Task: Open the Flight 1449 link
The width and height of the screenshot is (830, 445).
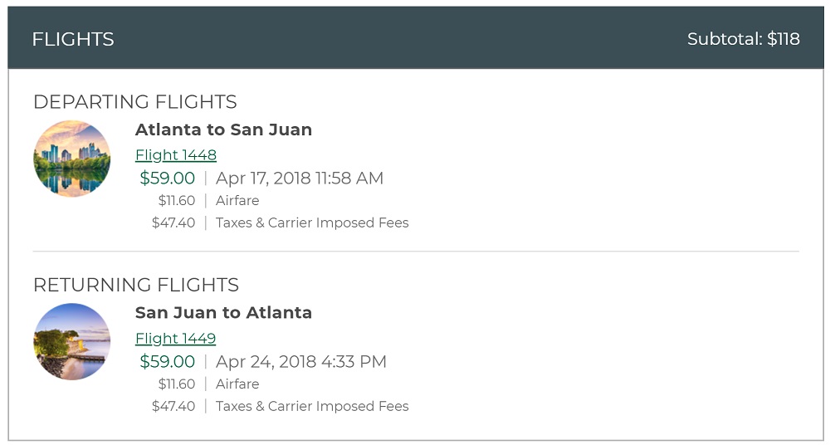Action: [x=175, y=339]
